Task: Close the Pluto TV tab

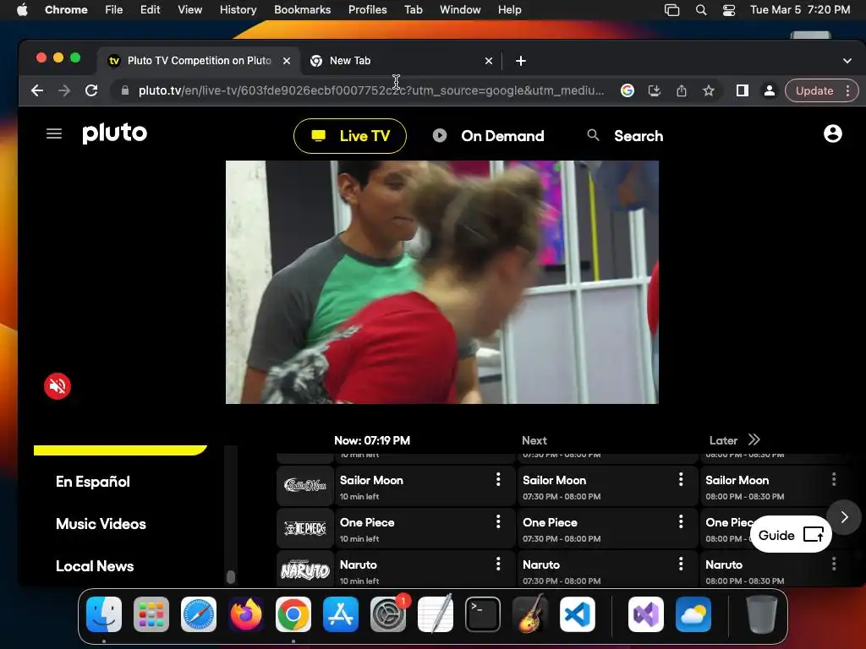Action: click(x=287, y=61)
